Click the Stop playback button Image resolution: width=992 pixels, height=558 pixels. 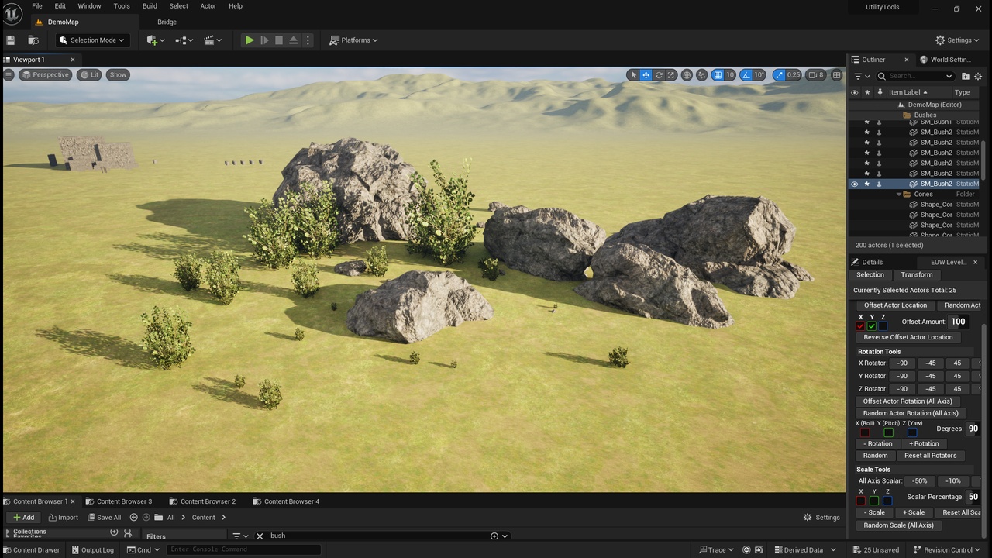[279, 40]
